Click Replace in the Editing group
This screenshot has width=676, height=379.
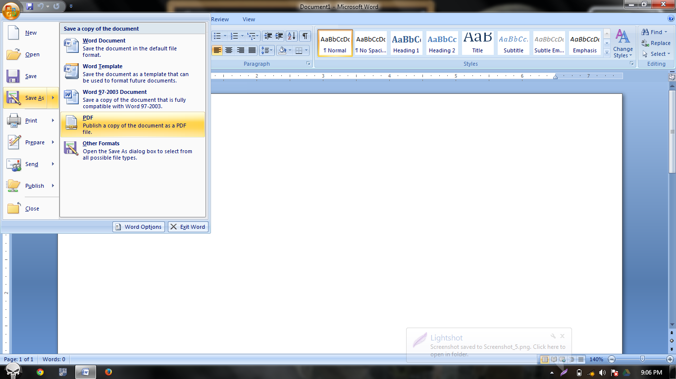tap(656, 43)
